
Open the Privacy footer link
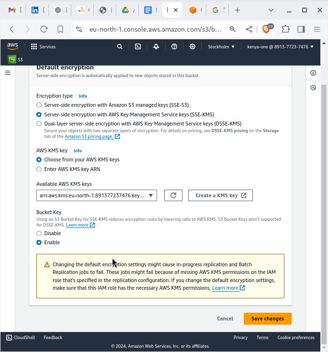(240, 338)
